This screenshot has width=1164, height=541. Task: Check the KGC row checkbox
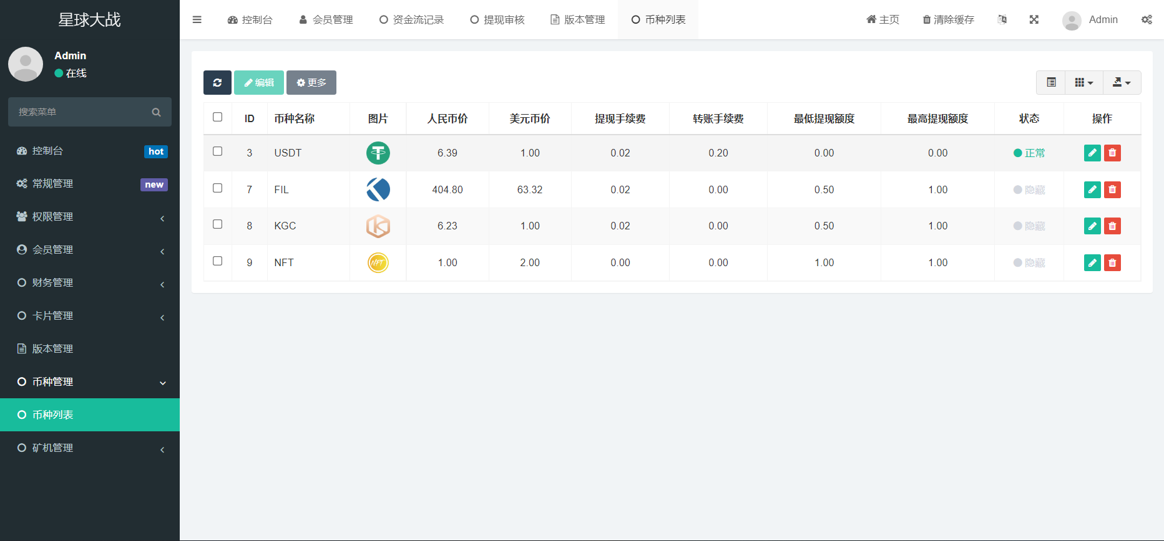pos(217,224)
